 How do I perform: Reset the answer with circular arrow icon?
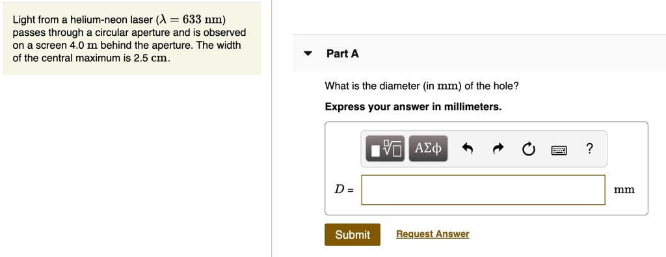click(528, 149)
